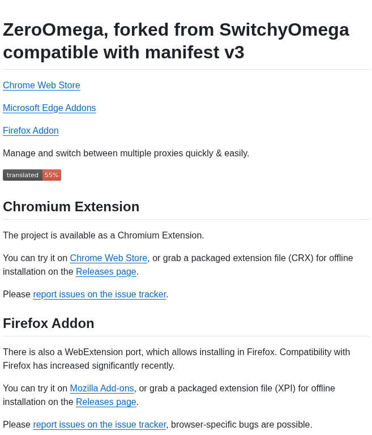Click the Manage and switch proxies description text

point(126,153)
